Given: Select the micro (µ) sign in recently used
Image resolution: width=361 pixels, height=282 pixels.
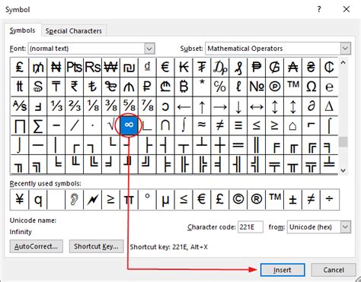Looking at the screenshot, I should coord(165,199).
